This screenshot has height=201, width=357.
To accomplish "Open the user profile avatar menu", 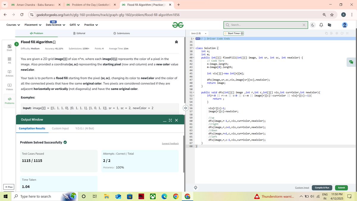I will (345, 25).
